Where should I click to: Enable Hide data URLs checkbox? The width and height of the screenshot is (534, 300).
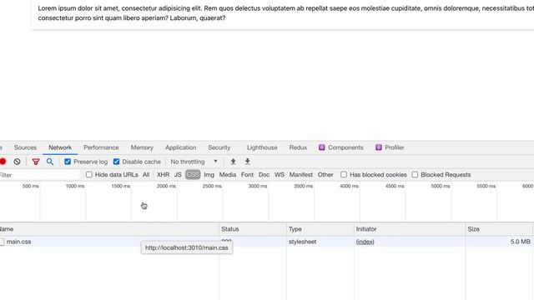click(x=89, y=174)
